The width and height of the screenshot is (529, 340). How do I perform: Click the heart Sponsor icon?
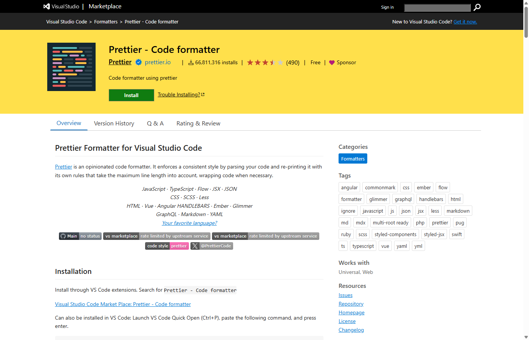(332, 63)
